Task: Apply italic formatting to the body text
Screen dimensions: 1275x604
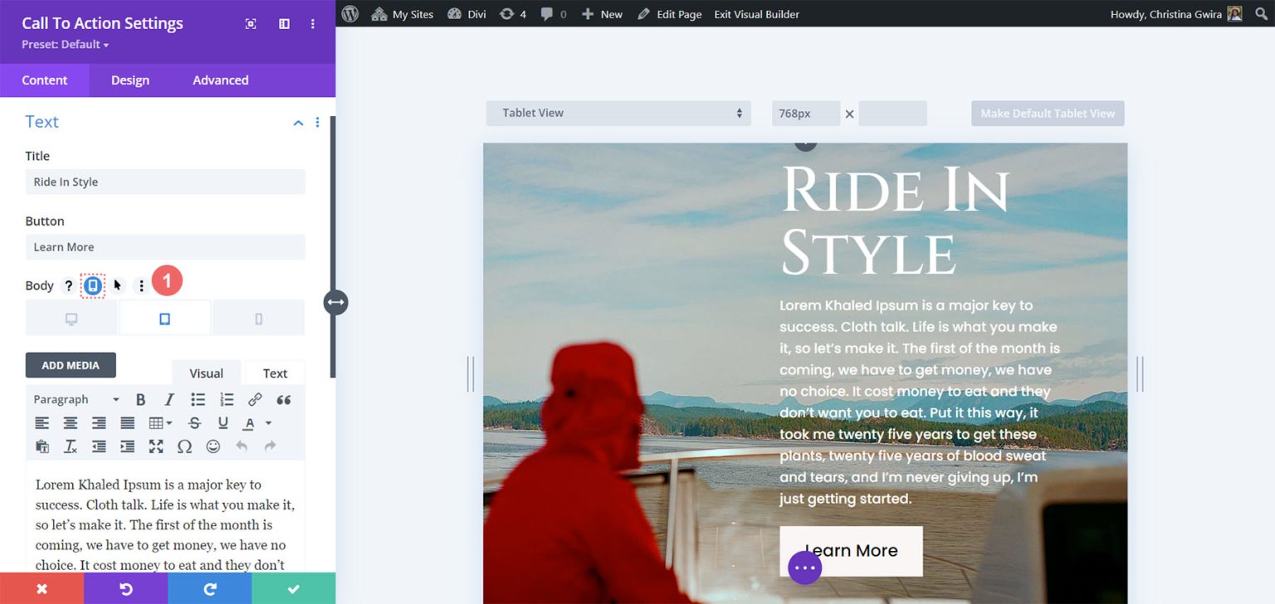Action: [169, 399]
